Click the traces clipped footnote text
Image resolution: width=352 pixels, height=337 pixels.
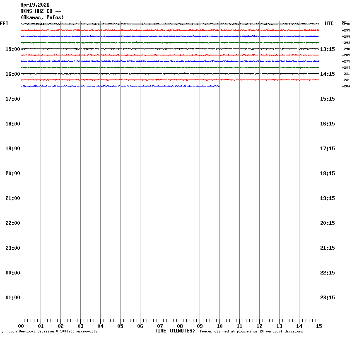pos(251,331)
